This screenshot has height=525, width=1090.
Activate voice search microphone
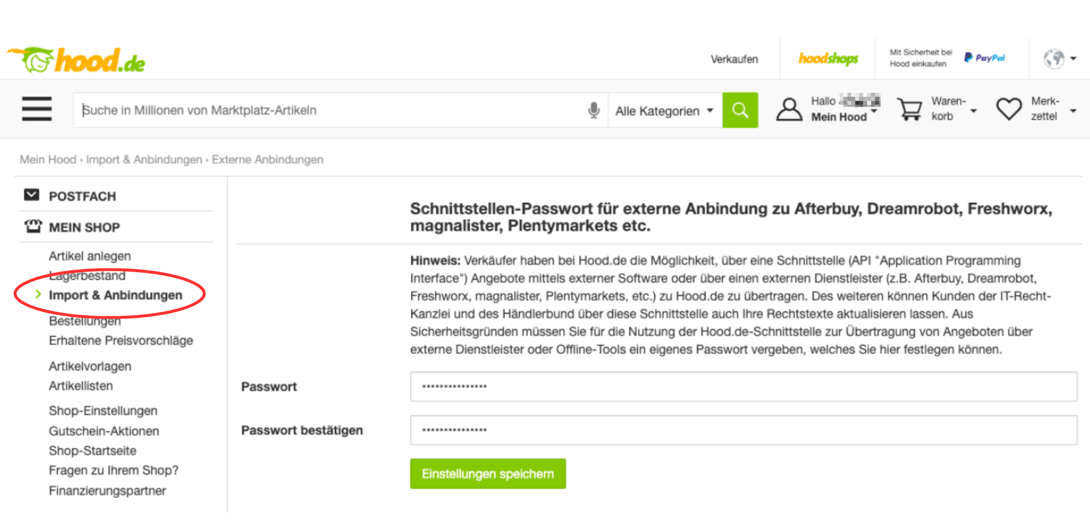point(593,110)
